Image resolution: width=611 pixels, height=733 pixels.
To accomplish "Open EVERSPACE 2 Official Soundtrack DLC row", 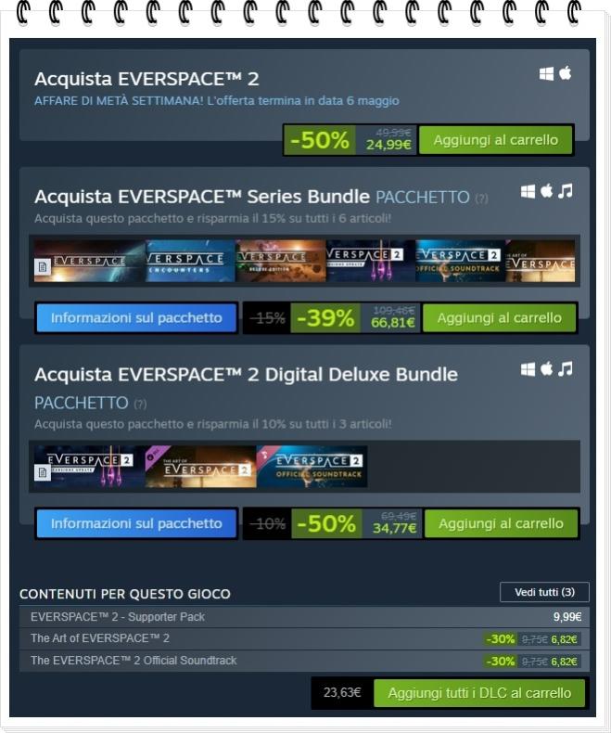I will tap(304, 661).
